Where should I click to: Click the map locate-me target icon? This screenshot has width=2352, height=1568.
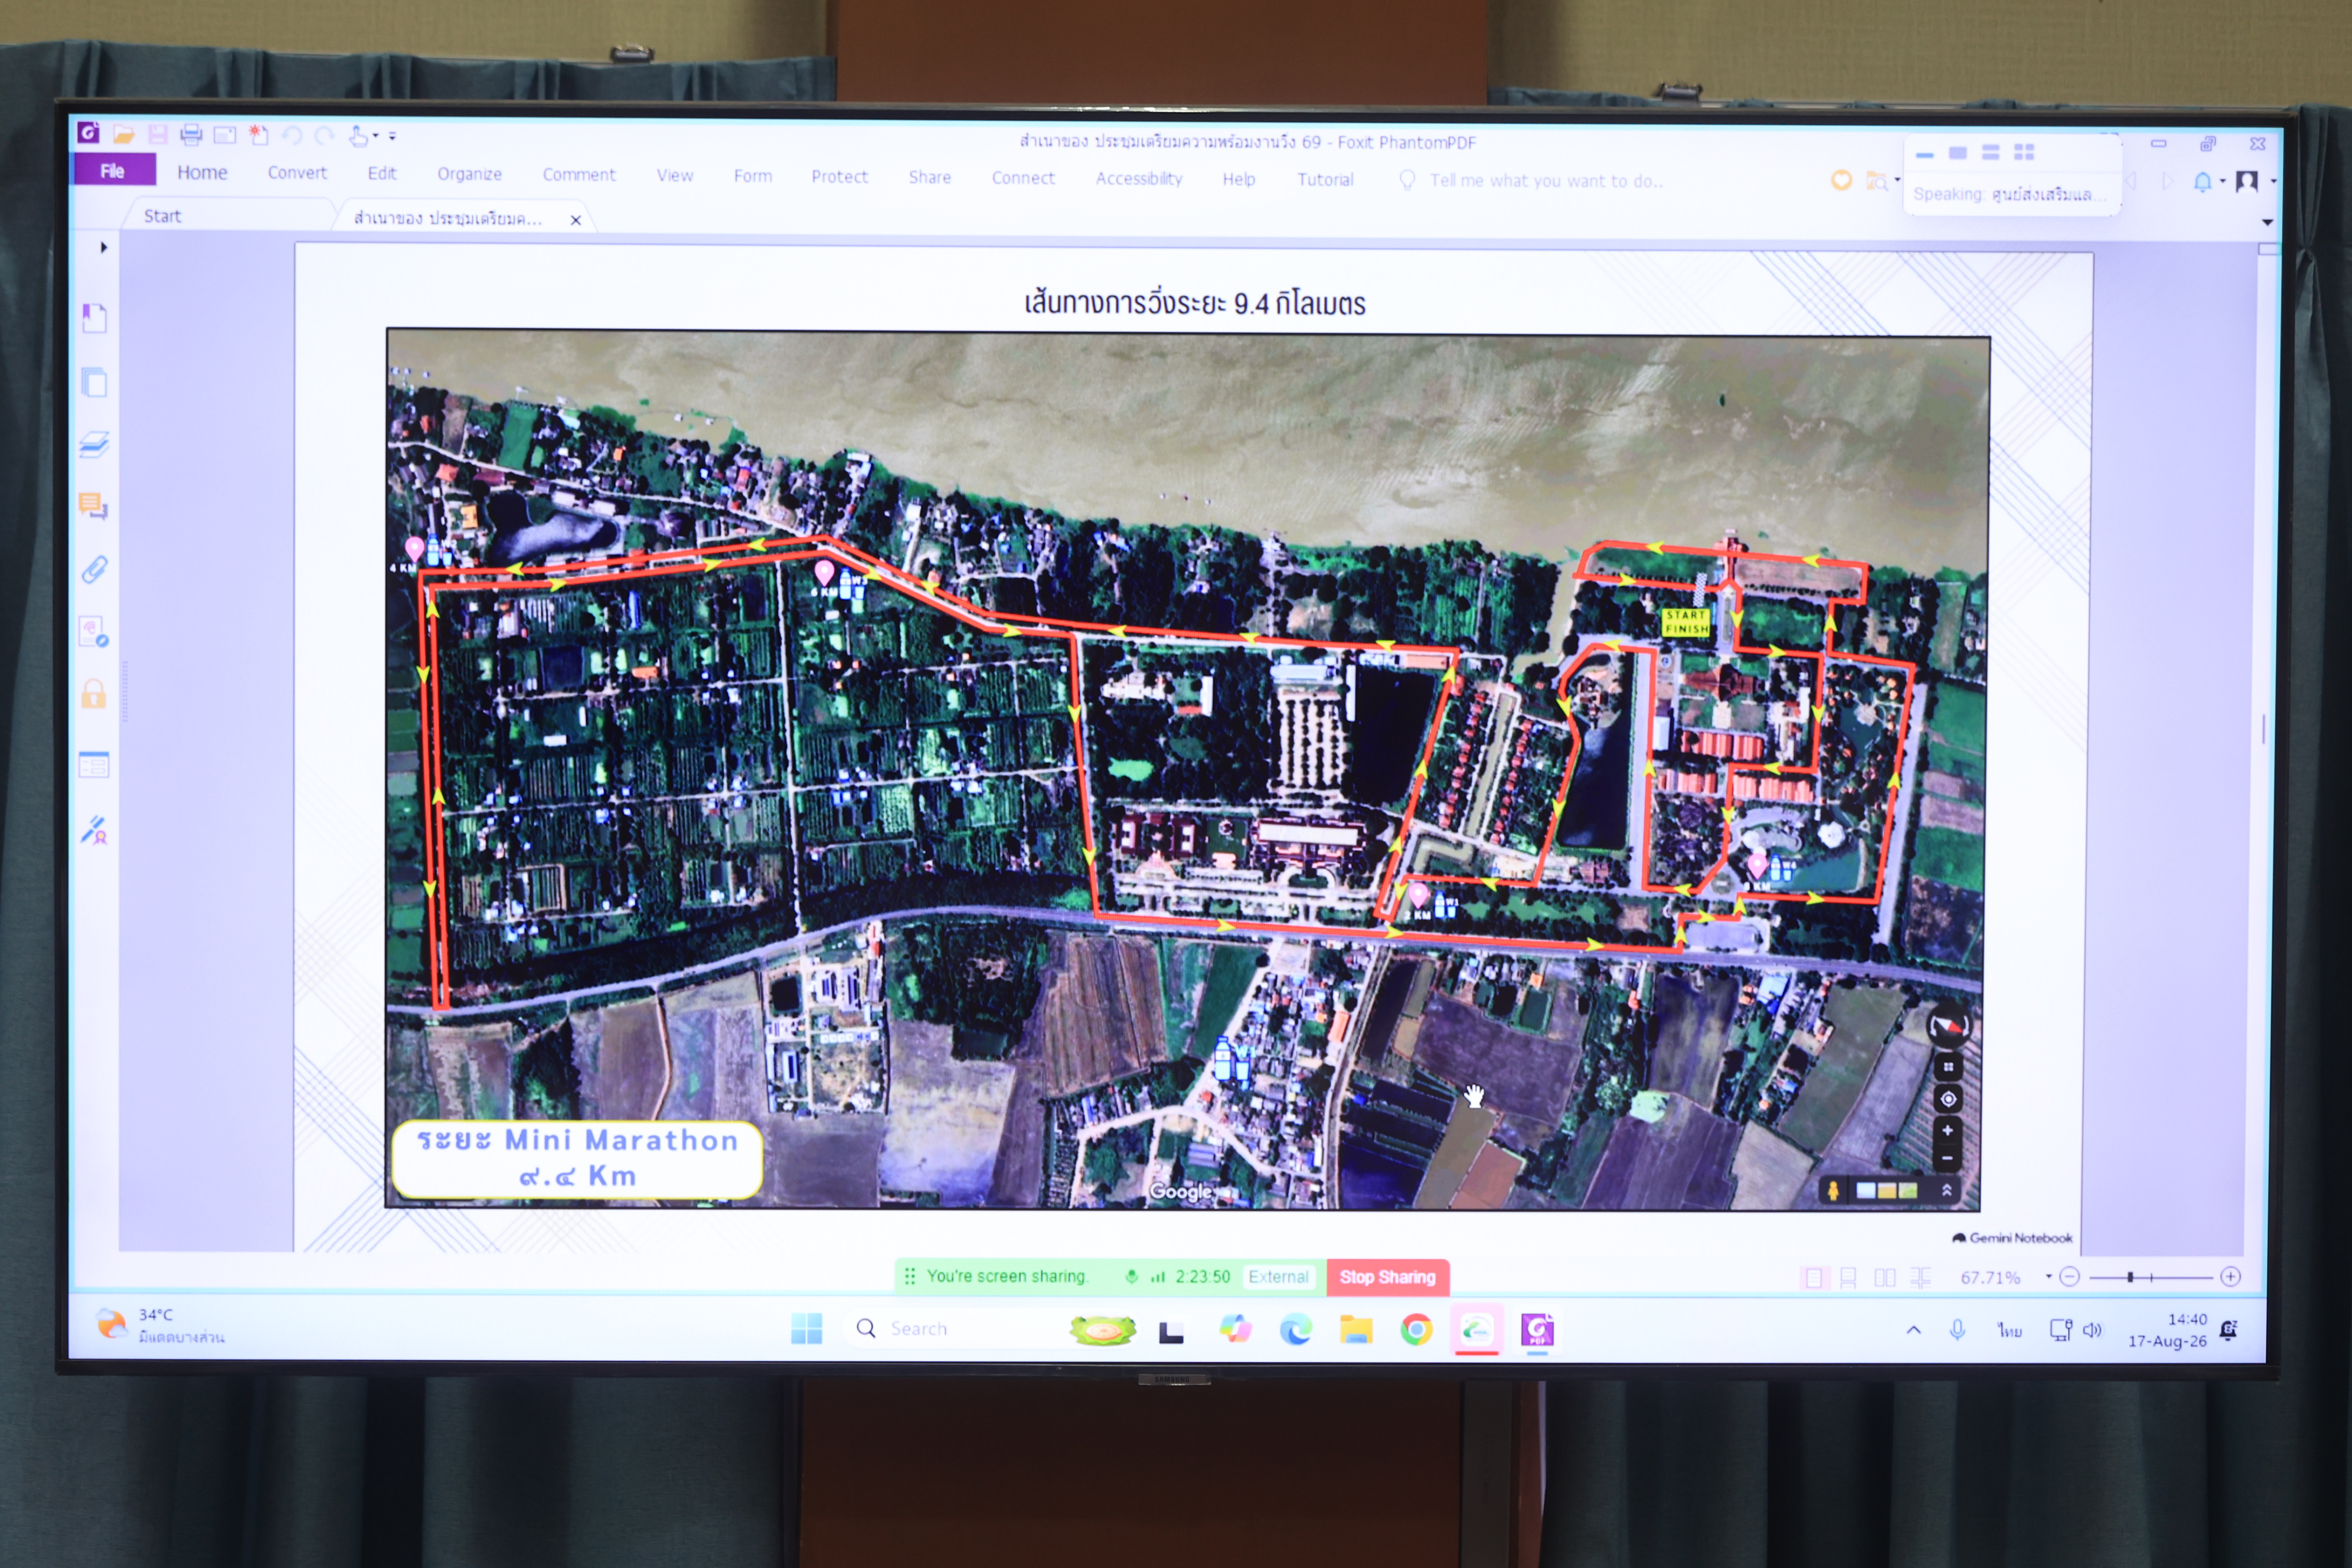tap(1948, 1100)
